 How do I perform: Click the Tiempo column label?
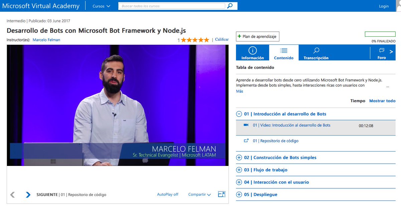(358, 101)
